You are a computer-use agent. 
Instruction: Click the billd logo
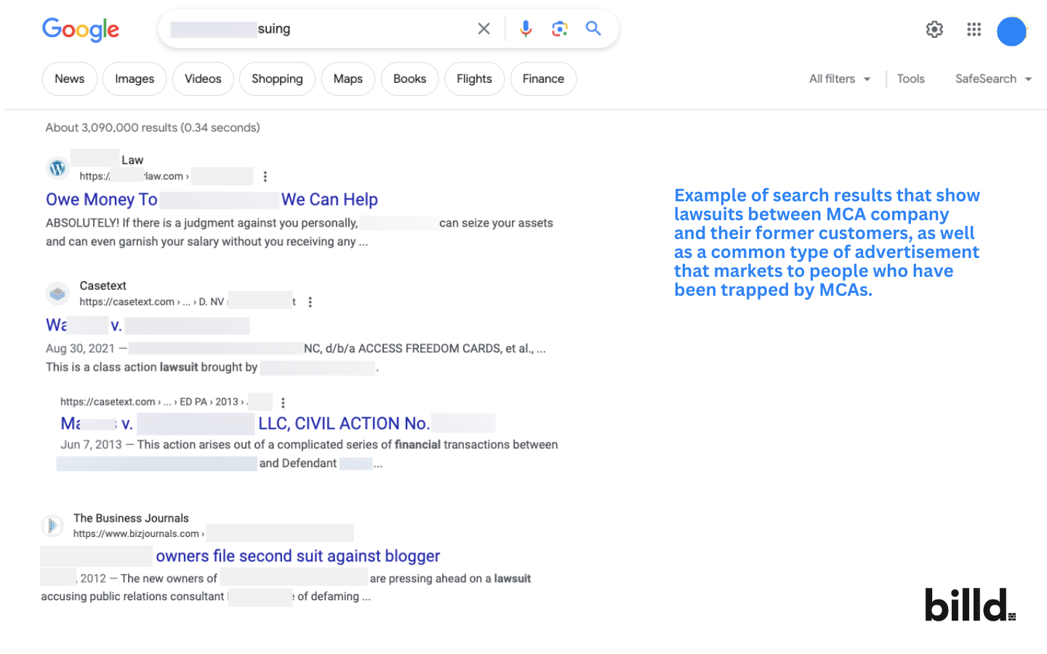tap(970, 605)
